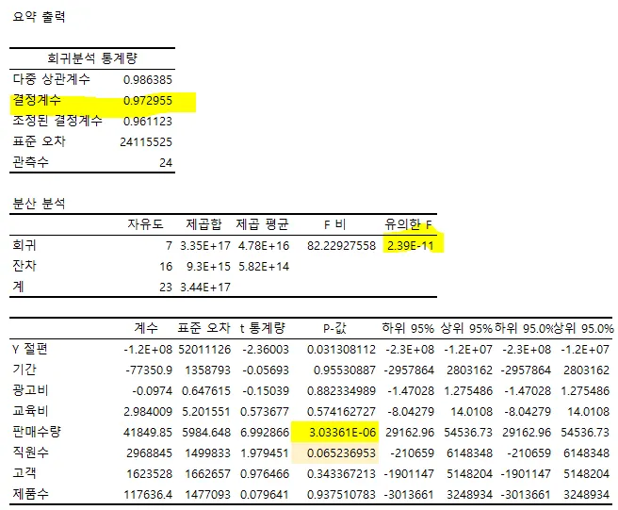Click the value 0.986385
Viewport: 618px width, 510px height.
148,80
